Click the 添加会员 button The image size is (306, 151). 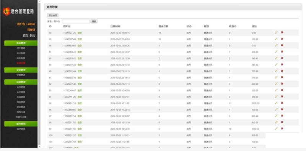point(53,15)
